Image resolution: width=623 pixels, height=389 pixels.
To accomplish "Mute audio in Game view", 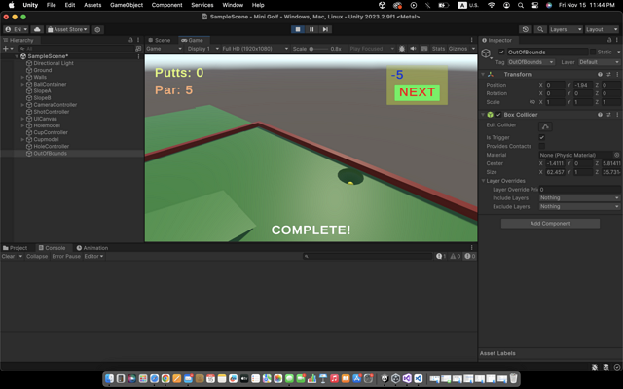I will pos(413,49).
